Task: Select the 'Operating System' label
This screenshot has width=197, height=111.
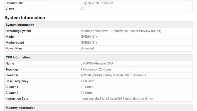Action: pyautogui.click(x=18, y=31)
